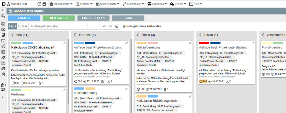The width and height of the screenshot is (286, 113).
Task: Open the clock icon in the left sidebar
Action: point(3,46)
